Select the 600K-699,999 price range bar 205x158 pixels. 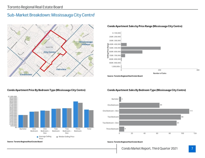[x=132, y=52]
